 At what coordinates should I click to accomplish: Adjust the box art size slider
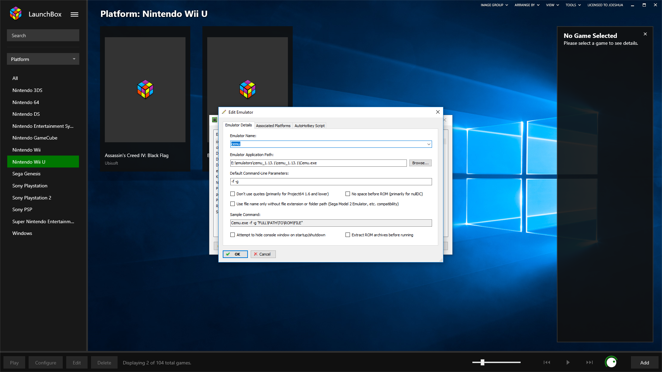(483, 362)
